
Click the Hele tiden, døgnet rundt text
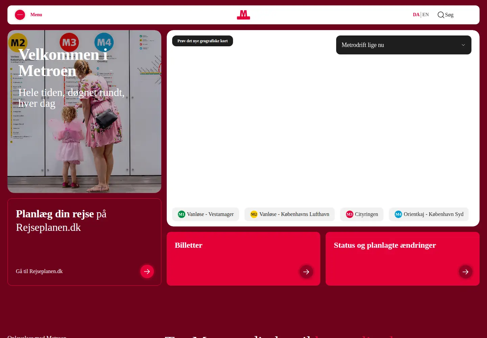(x=71, y=98)
